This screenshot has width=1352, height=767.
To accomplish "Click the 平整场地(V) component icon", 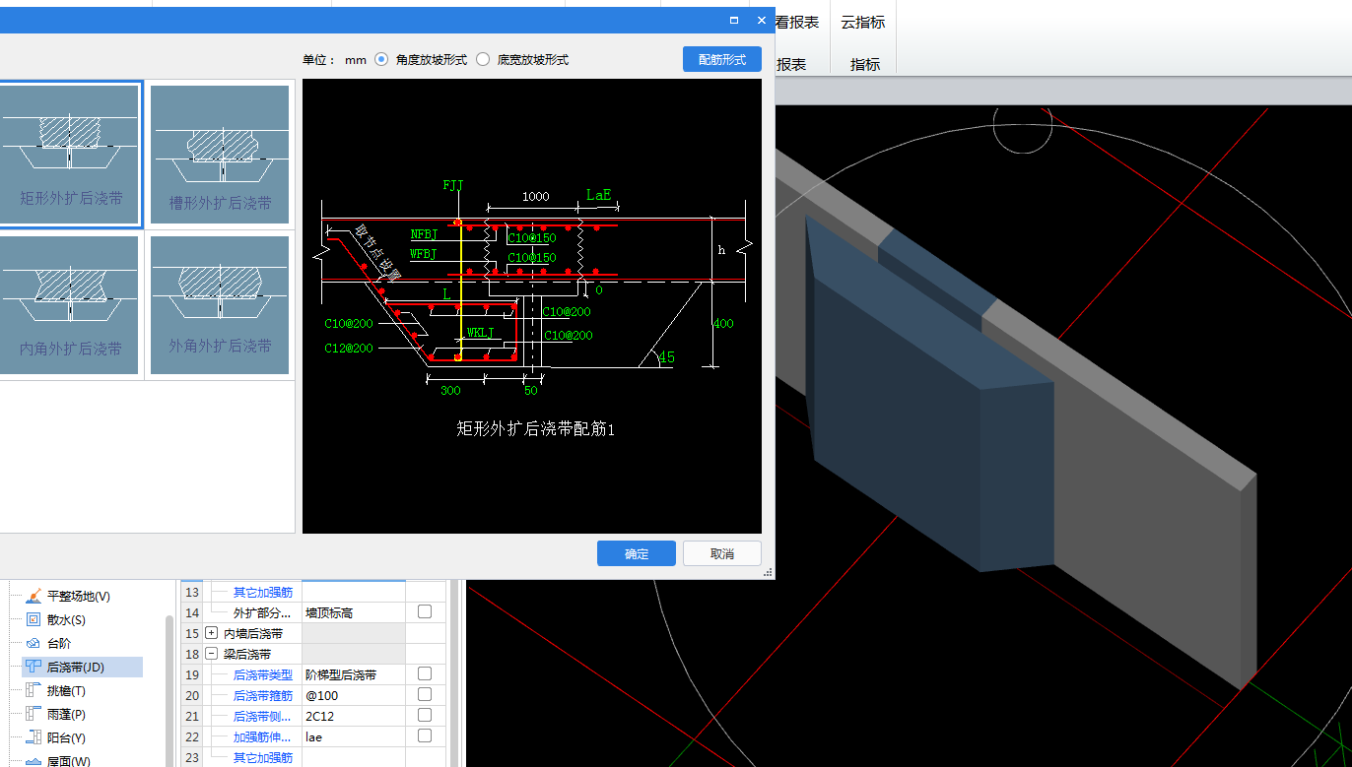I will (33, 596).
